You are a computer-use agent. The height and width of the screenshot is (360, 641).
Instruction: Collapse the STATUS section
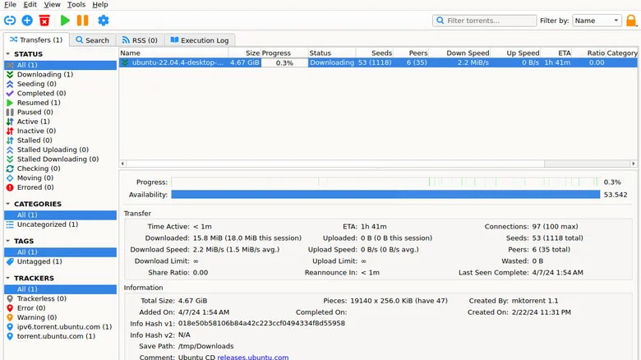[7, 54]
